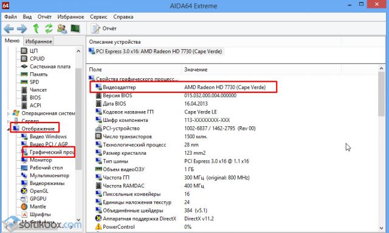389x233 pixels.
Task: Open the Отчёт menu
Action: 44,17
